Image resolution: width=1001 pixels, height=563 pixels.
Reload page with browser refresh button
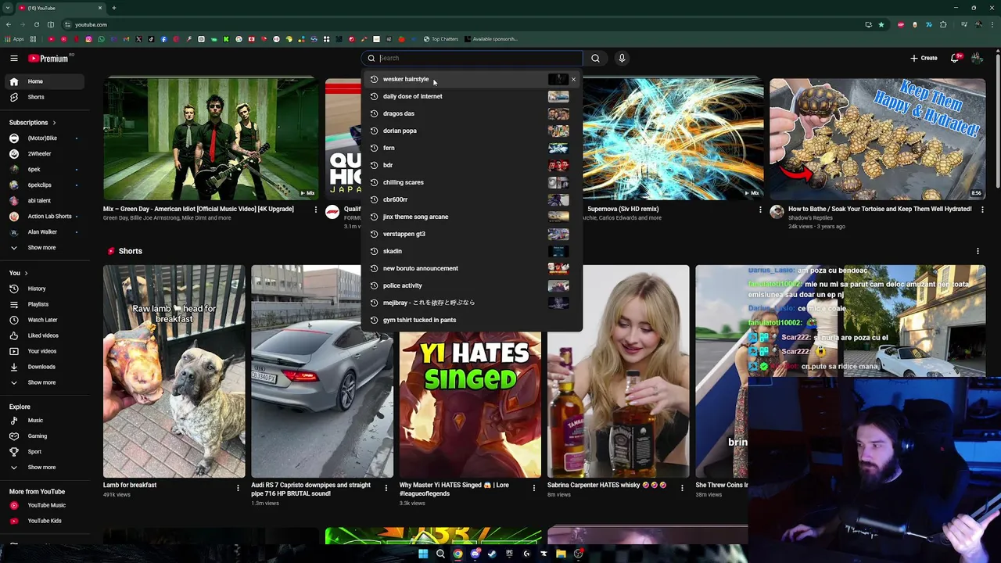point(36,24)
